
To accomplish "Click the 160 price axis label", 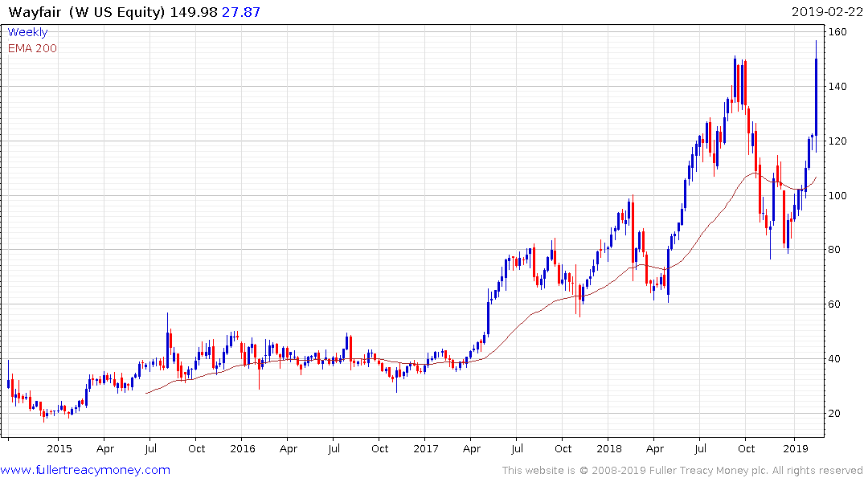I will [x=837, y=32].
